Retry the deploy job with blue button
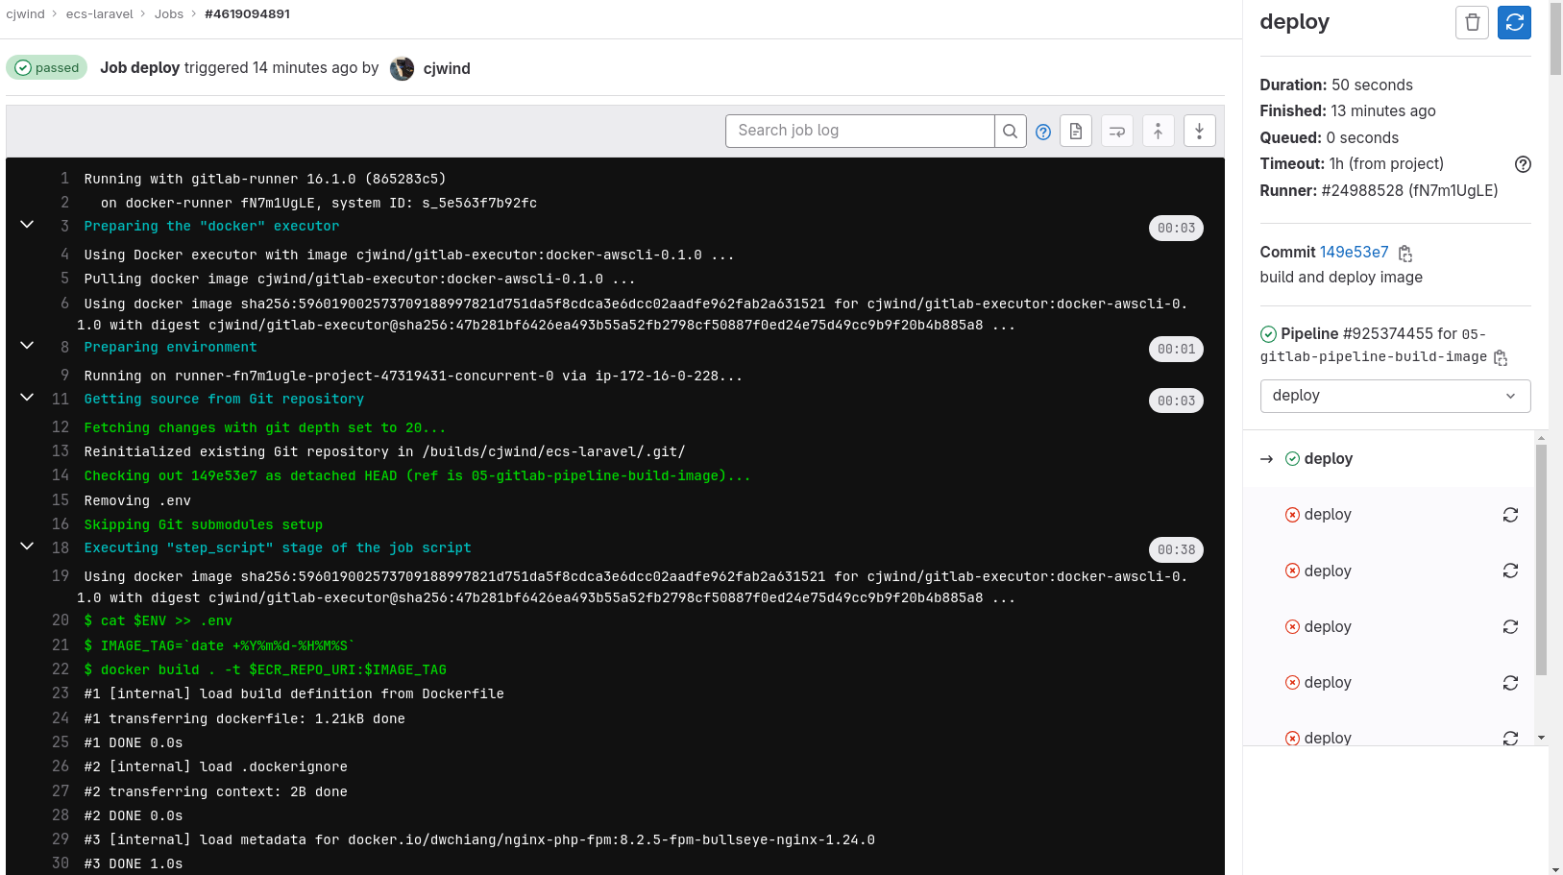 [1514, 22]
